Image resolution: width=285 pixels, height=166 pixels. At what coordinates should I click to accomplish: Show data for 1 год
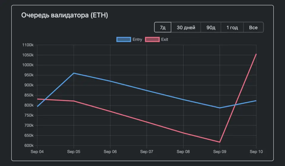(x=232, y=28)
